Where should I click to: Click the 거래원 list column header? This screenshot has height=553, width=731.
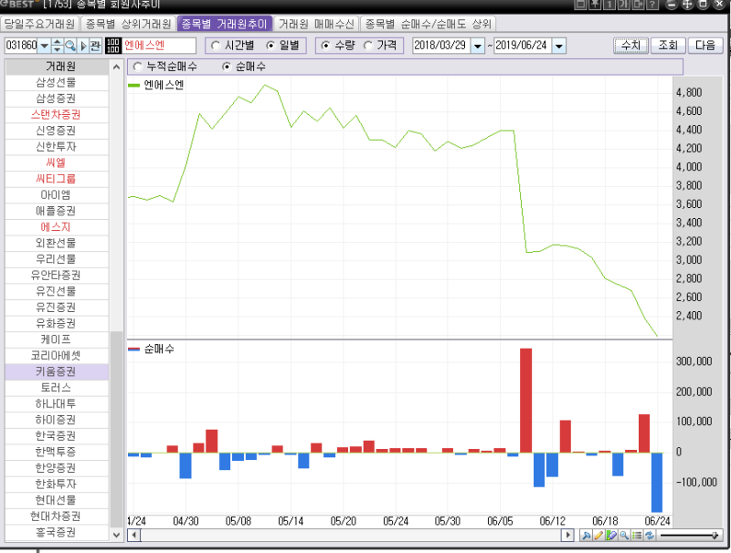point(57,67)
